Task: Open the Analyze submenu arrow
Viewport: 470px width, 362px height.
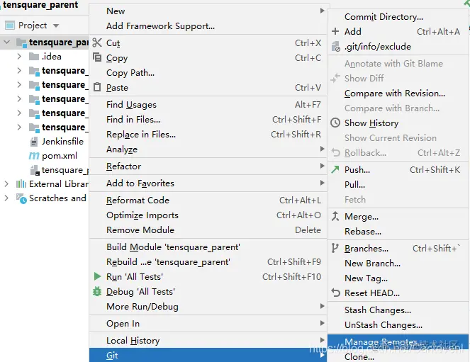Action: point(323,149)
